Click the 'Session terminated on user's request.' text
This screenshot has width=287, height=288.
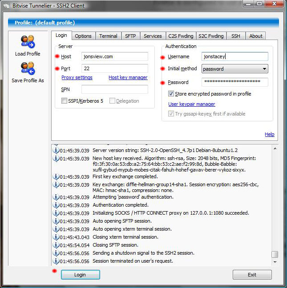pos(133,261)
